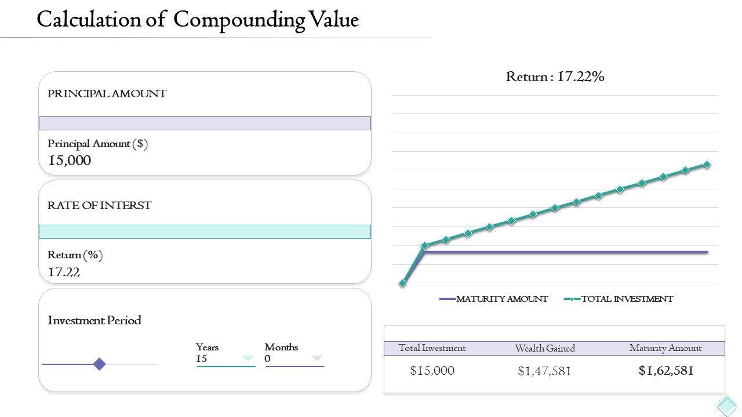The image size is (742, 417).
Task: Click the teal bar under Rate of Interest heading
Action: pos(205,232)
